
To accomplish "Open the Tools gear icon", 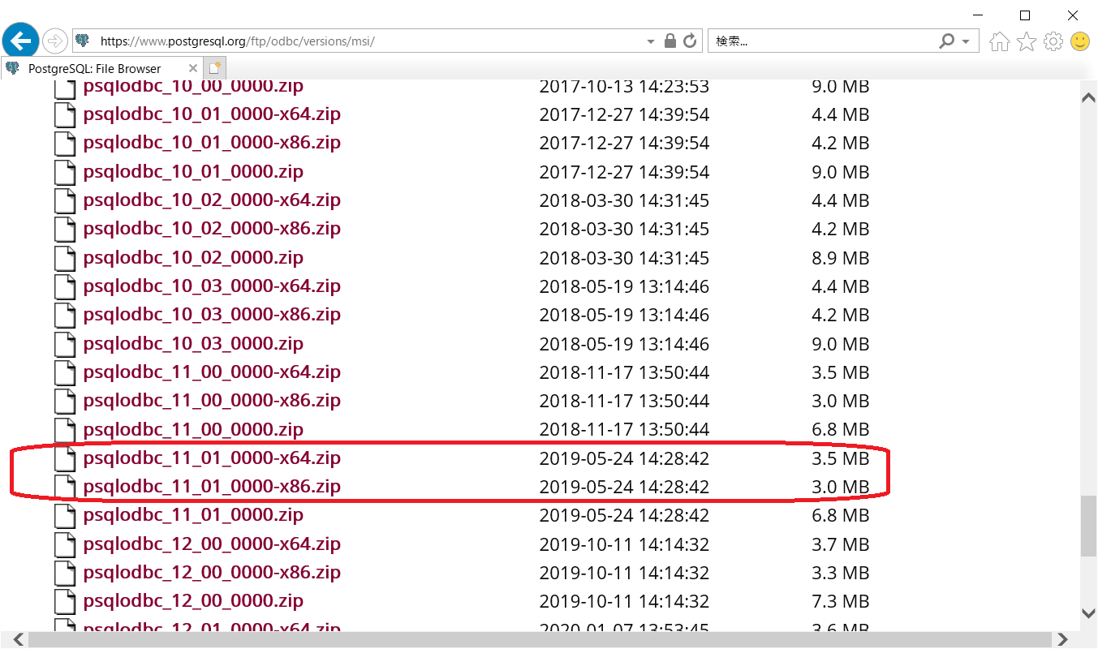I will click(1053, 41).
